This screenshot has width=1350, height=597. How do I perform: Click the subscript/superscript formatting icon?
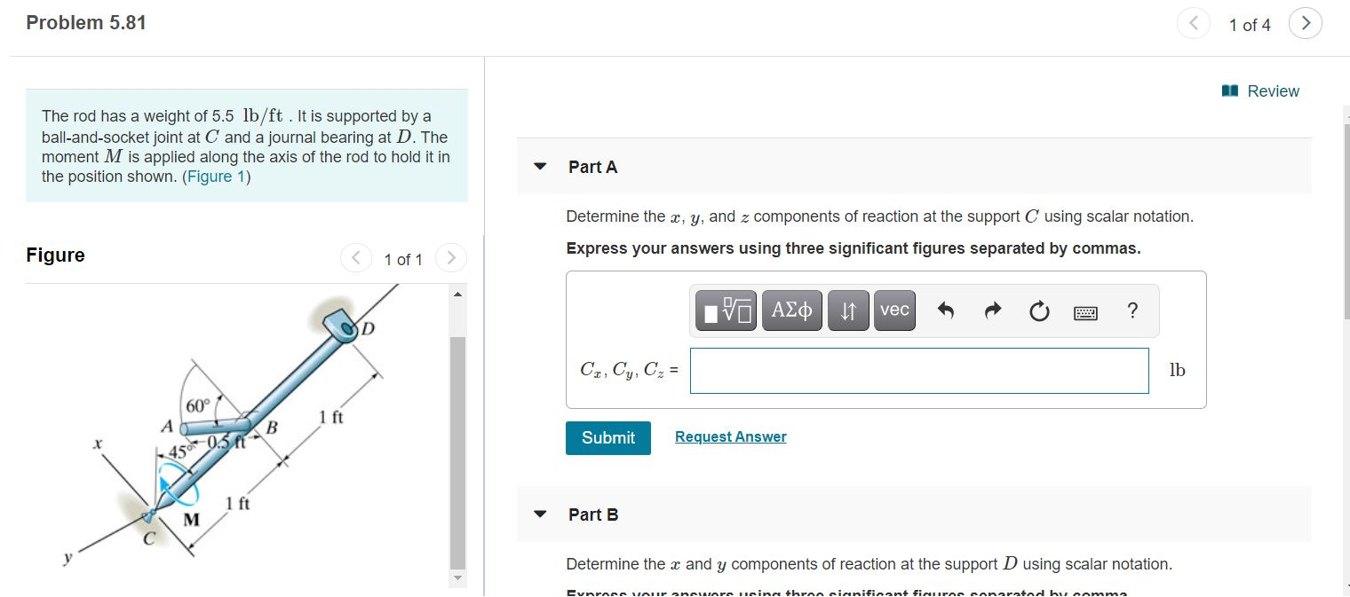pyautogui.click(x=847, y=310)
